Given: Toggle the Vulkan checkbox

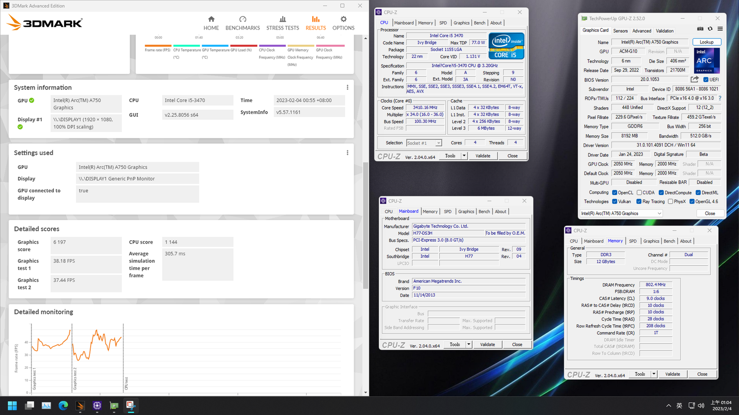Looking at the screenshot, I should [615, 201].
